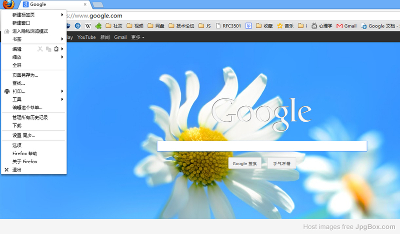400x234 pixels.
Task: Open the Wikipedia W bookmark icon
Action: (88, 26)
